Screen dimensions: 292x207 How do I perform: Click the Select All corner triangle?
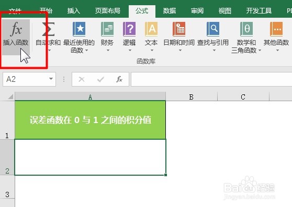10,96
